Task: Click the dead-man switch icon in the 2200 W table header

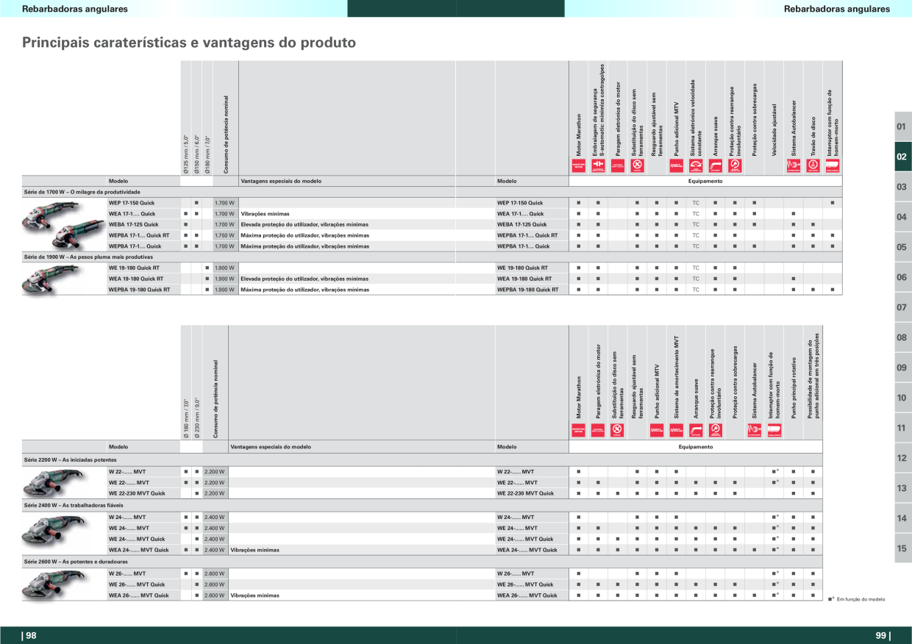Action: point(774,431)
